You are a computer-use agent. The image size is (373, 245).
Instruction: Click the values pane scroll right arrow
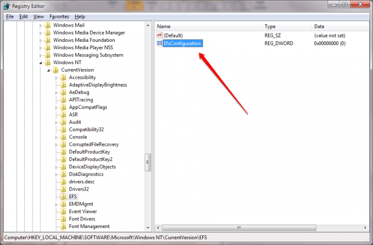tap(366, 227)
